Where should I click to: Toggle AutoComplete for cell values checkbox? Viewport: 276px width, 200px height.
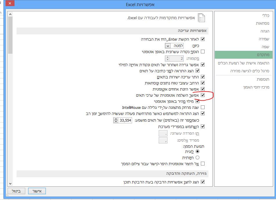click(x=203, y=95)
